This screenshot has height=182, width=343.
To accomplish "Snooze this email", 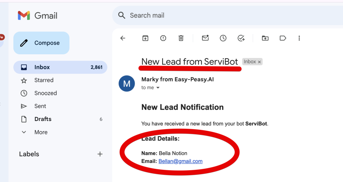I will [x=223, y=38].
